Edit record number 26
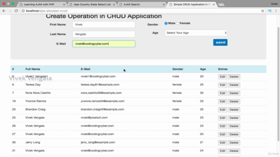Viewport: 280px width, 157px height. [x=223, y=126]
